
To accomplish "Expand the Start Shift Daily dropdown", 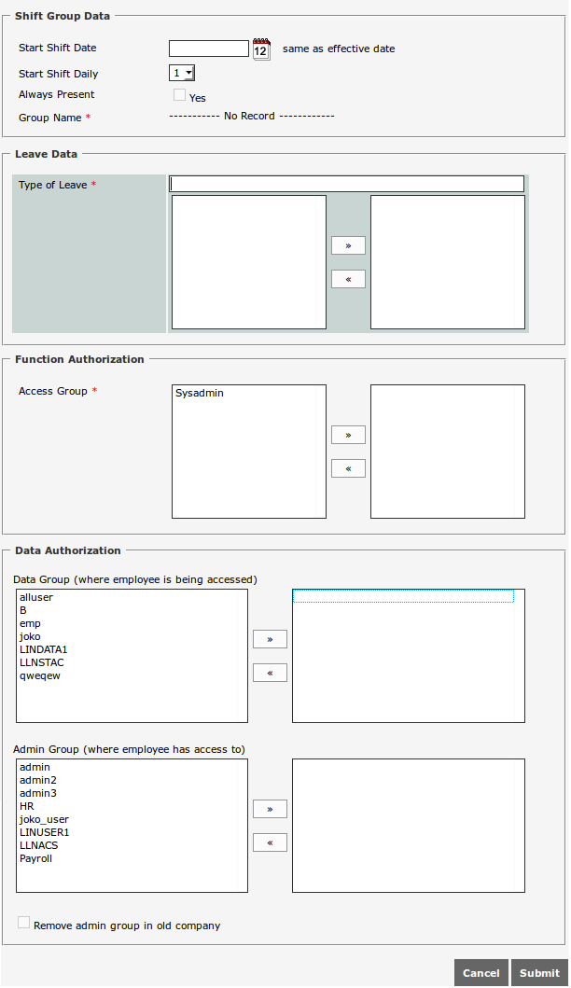I will 182,73.
